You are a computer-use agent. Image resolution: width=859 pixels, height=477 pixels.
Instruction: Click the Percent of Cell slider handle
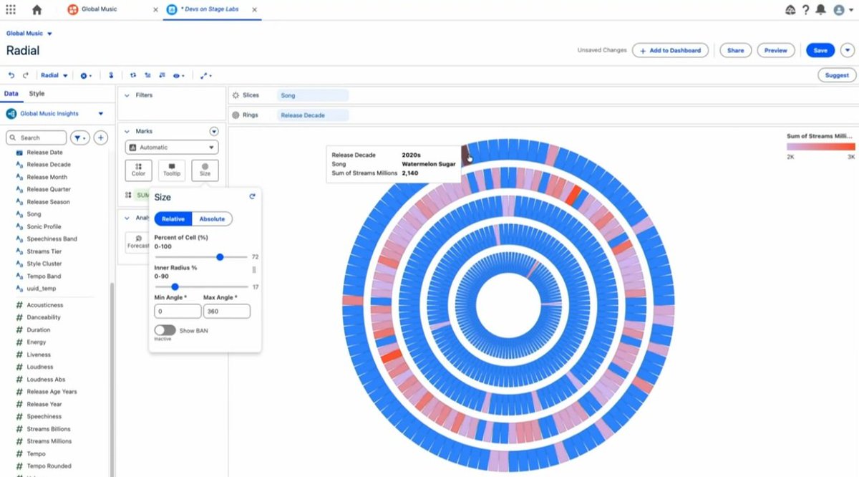[220, 256]
